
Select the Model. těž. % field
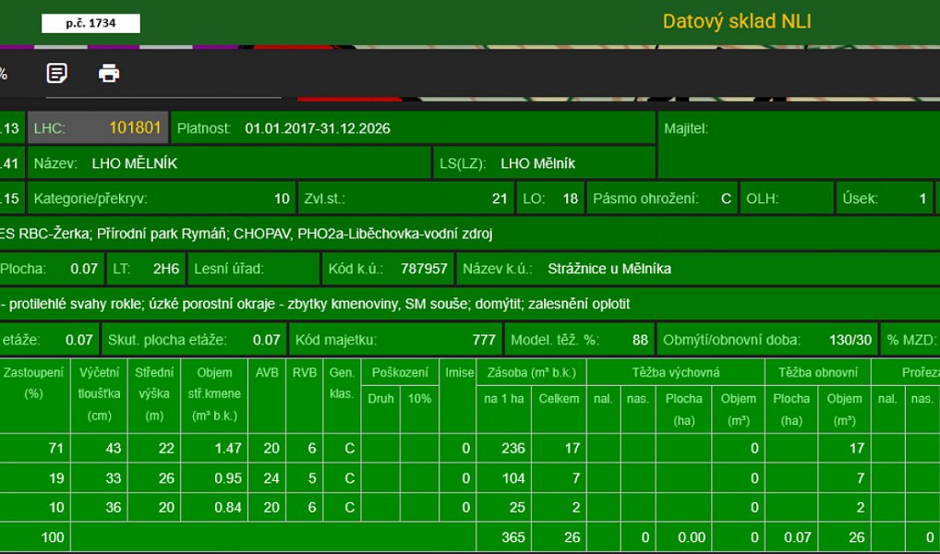[x=580, y=340]
